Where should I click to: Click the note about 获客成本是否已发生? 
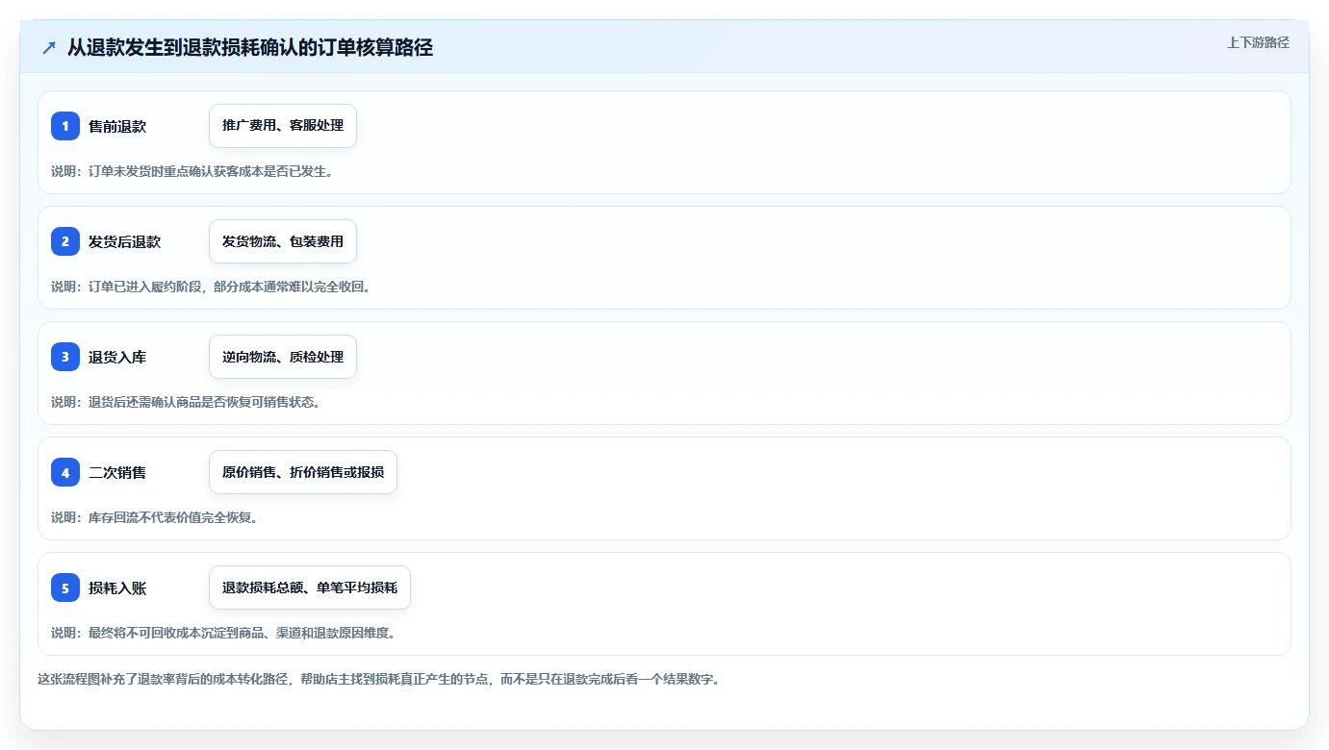(192, 171)
